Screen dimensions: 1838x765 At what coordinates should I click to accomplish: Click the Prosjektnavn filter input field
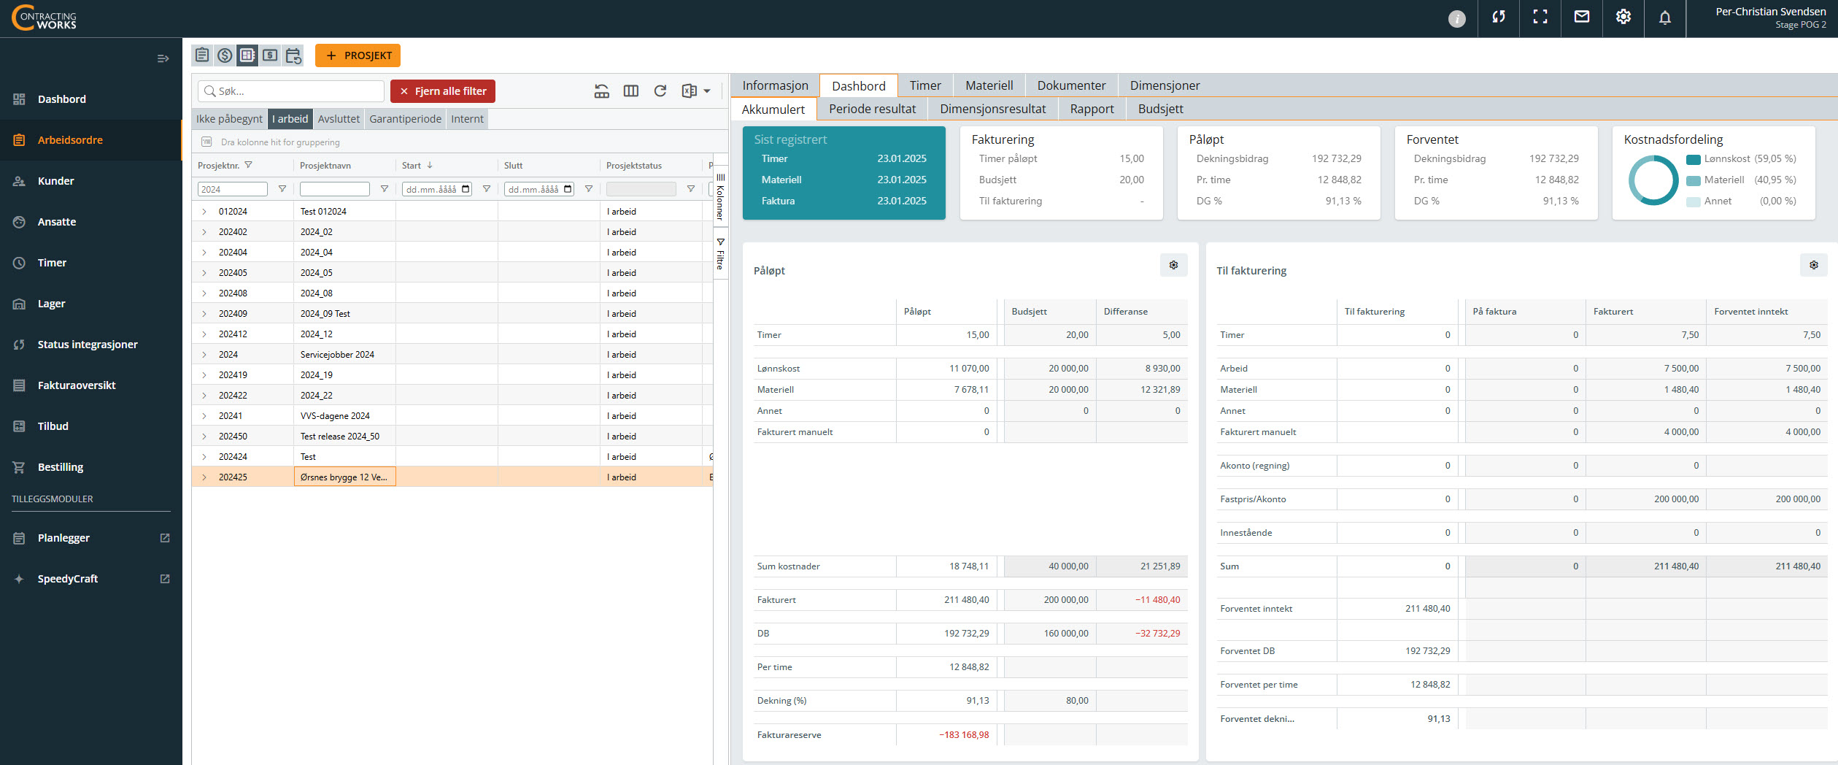[335, 189]
